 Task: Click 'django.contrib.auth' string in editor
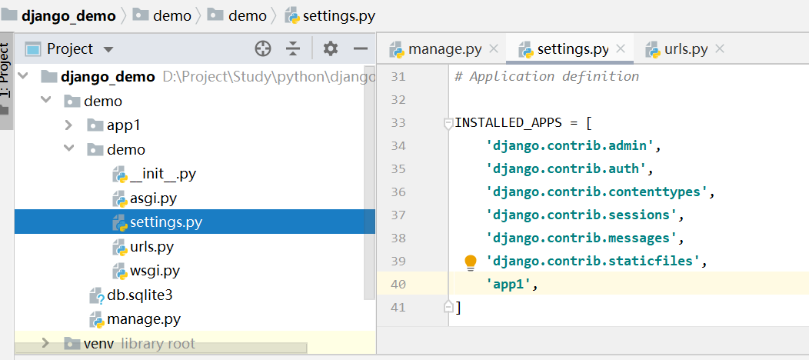(566, 168)
